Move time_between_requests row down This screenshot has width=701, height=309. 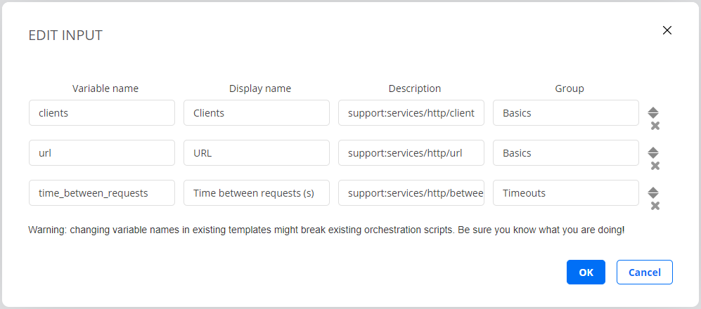[x=653, y=196]
